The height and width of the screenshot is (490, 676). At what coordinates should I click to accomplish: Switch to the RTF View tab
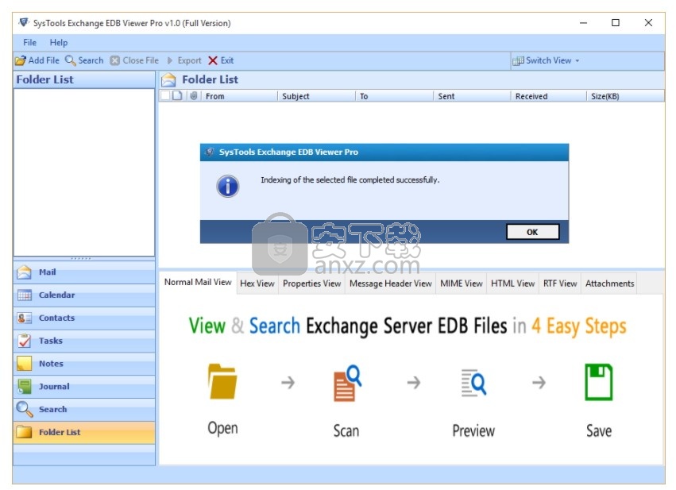(560, 284)
